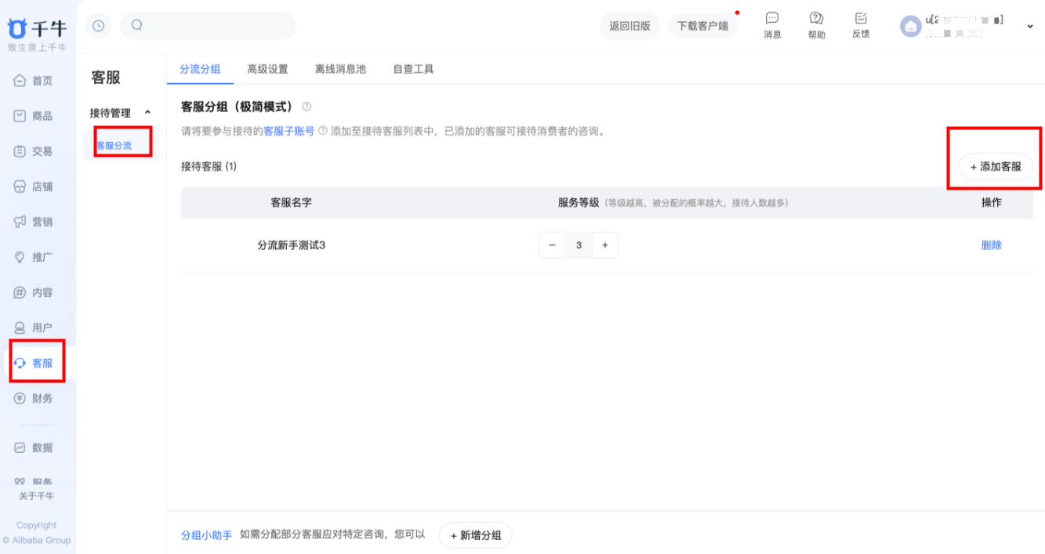Open 营销 in the sidebar
The width and height of the screenshot is (1045, 554).
[34, 222]
